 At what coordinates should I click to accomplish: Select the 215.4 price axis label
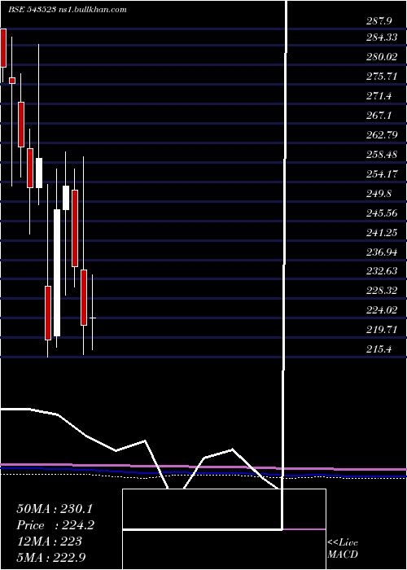(379, 349)
